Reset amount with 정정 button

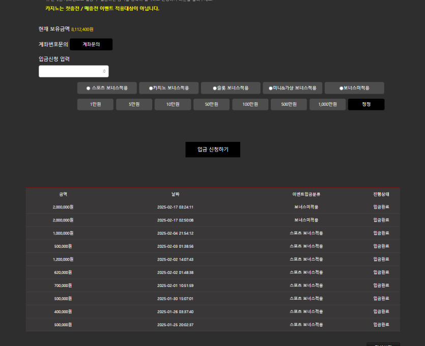point(366,104)
